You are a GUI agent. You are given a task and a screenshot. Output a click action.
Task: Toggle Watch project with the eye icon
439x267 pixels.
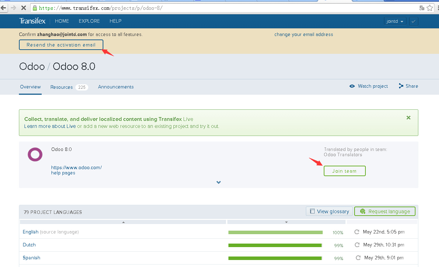pos(352,86)
